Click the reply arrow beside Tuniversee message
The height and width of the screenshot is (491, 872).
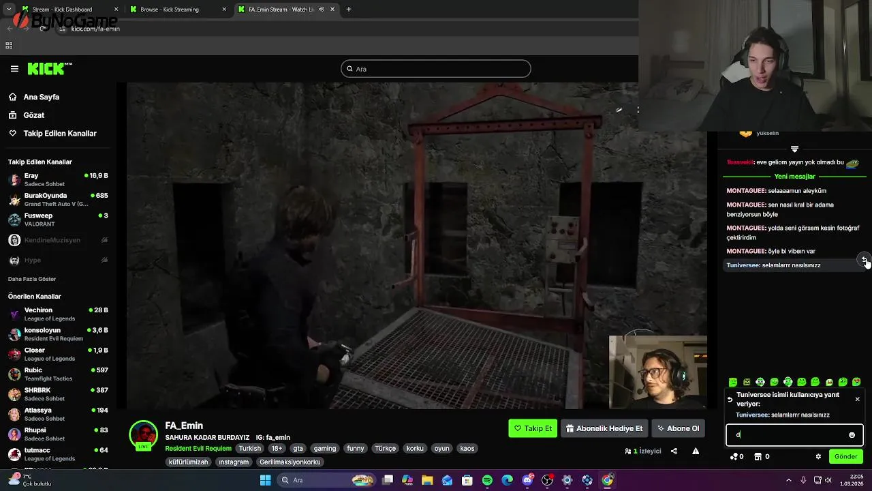(x=864, y=260)
